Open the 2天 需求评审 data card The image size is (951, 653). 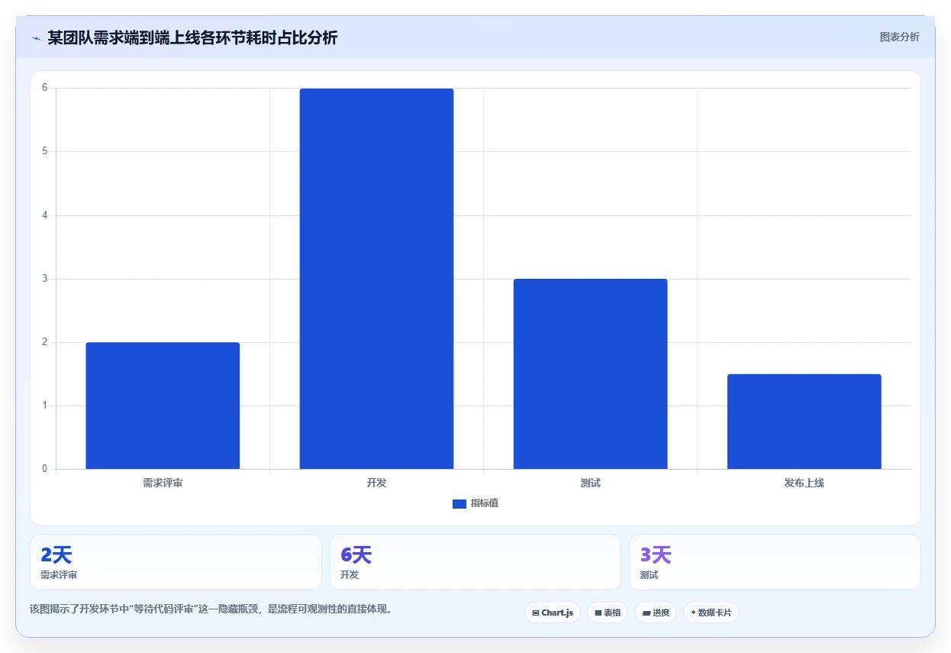176,562
